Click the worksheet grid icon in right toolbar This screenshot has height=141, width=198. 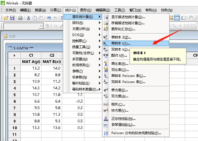177,18
